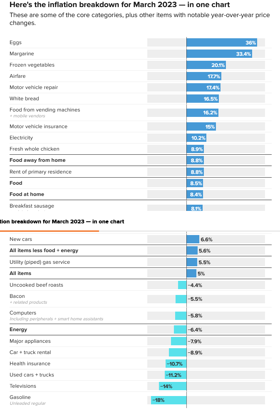This screenshot has width=280, height=416.
Task: Select the White bread 16.5% bar
Action: pyautogui.click(x=202, y=99)
